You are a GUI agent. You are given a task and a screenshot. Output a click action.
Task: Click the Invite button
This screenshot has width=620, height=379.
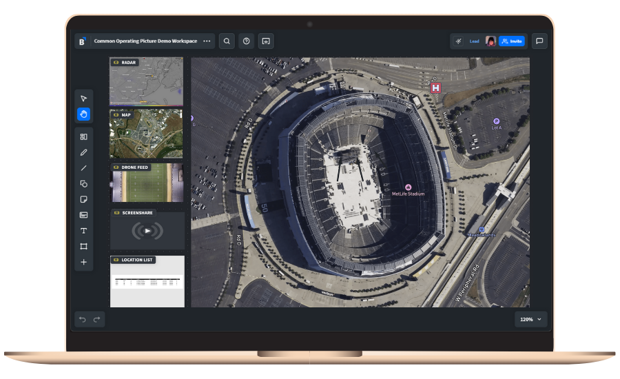[x=512, y=41]
